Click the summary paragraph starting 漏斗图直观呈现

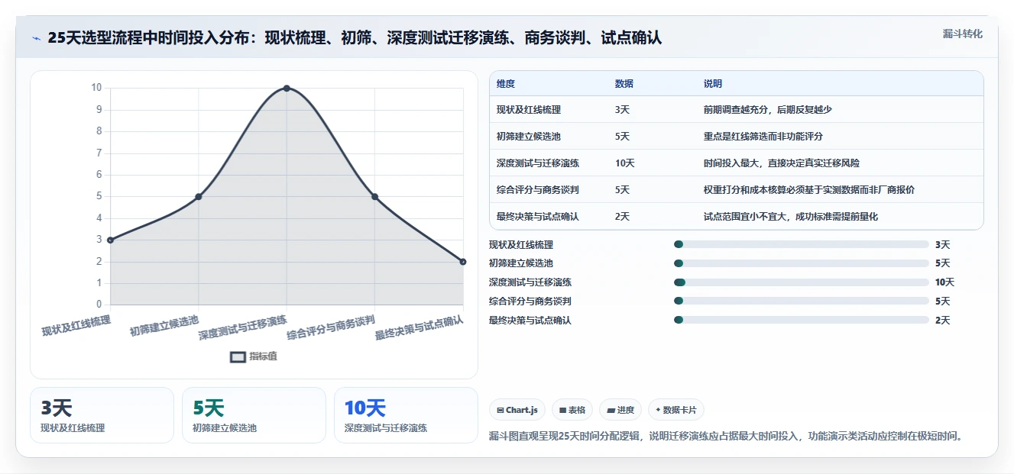pos(727,437)
